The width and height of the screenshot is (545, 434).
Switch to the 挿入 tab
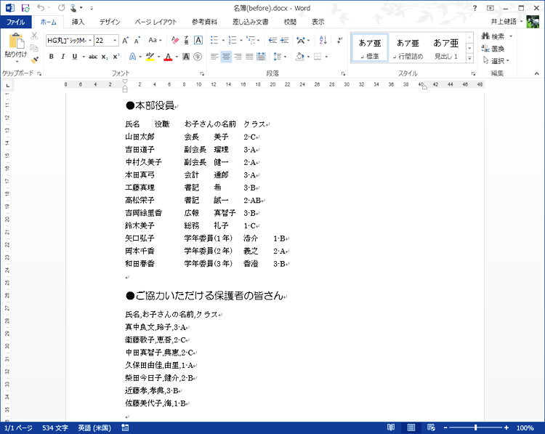click(x=78, y=22)
